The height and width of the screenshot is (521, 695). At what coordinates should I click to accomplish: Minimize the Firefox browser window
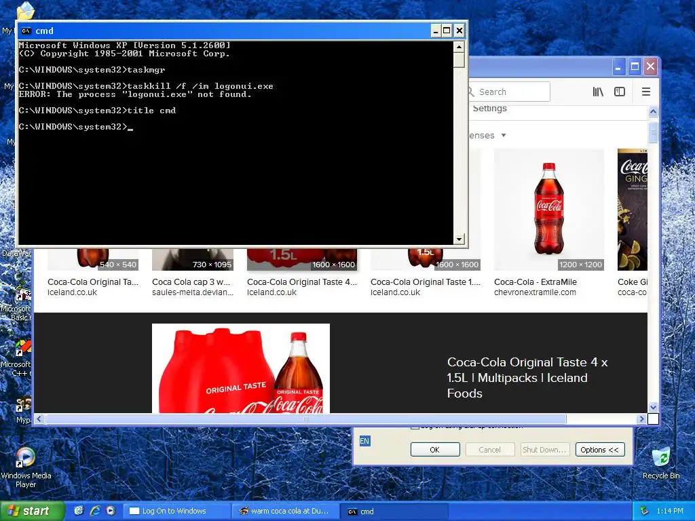tap(619, 66)
